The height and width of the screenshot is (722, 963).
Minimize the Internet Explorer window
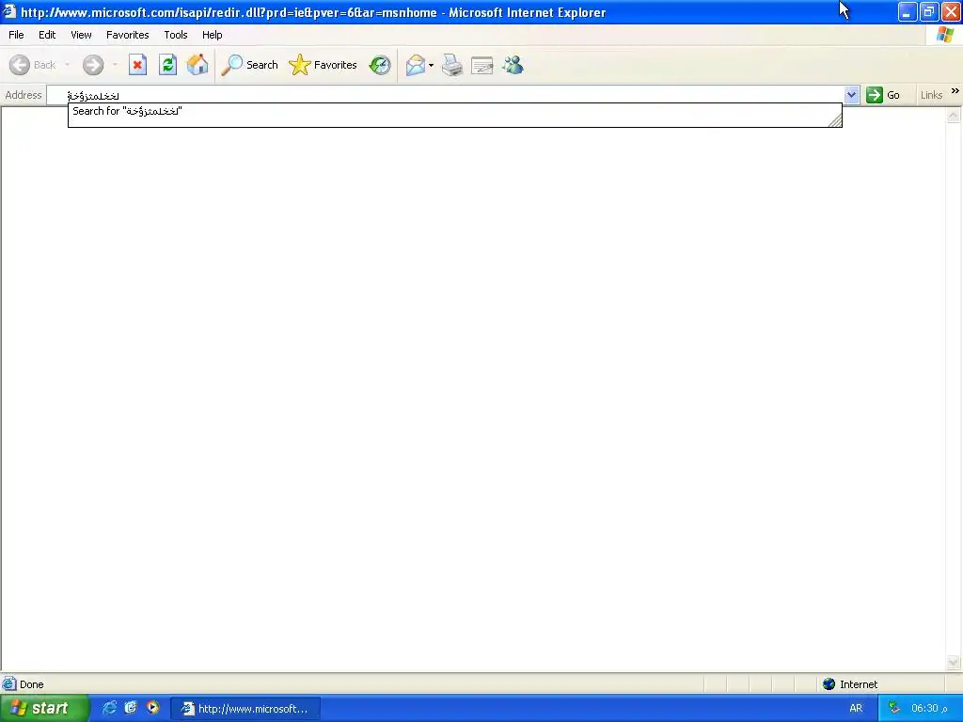[x=908, y=11]
